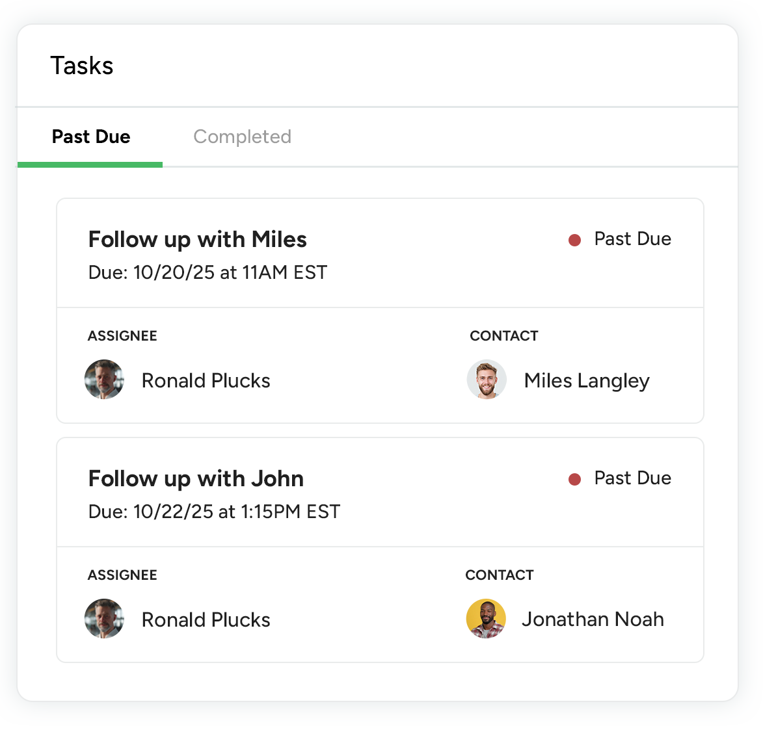This screenshot has height=730, width=763.
Task: Click the CONTACT label in the John task
Action: click(x=500, y=575)
